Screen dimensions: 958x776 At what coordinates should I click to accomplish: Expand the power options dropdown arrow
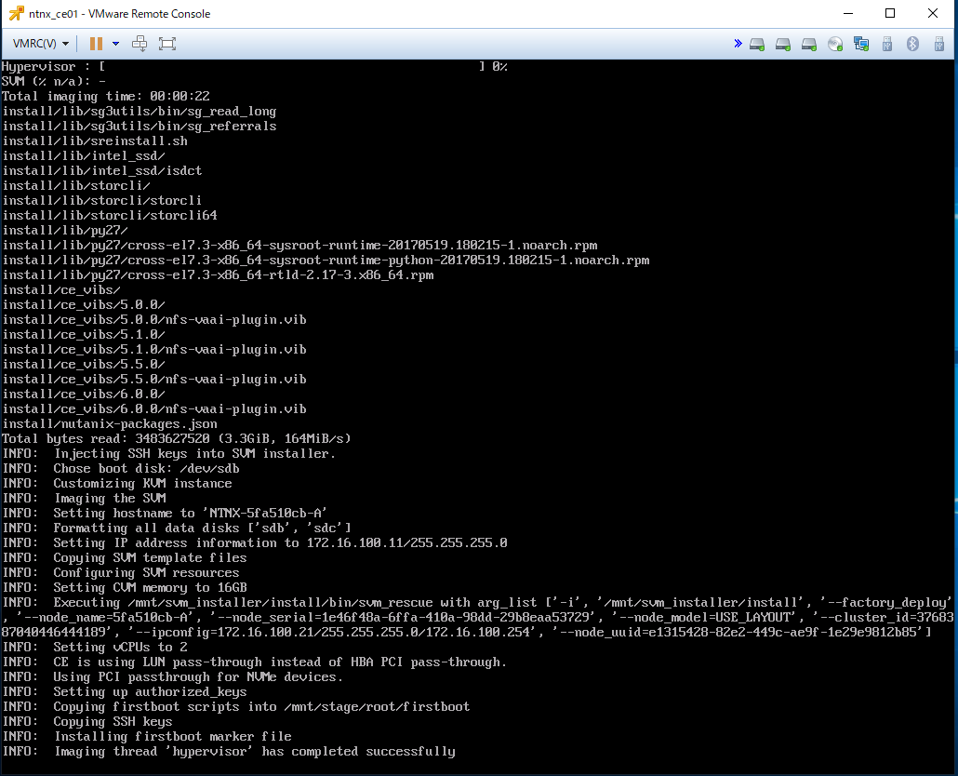pyautogui.click(x=115, y=44)
